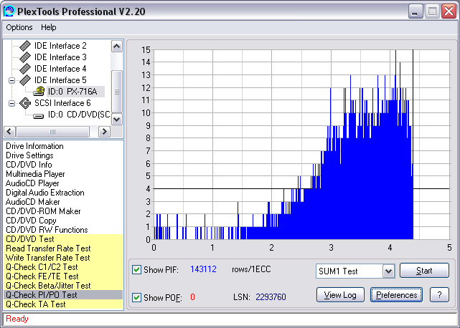Select ID:0 CD/DVD(SC tree label
Screen dimensions: 460x328
(79, 115)
